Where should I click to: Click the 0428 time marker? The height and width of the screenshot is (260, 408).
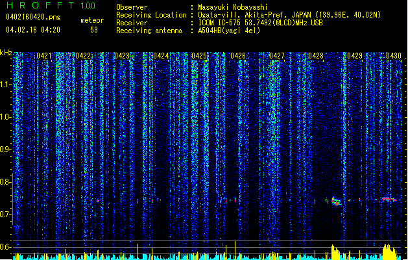pos(316,56)
